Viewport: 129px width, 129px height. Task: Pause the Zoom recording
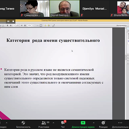click(x=8, y=21)
